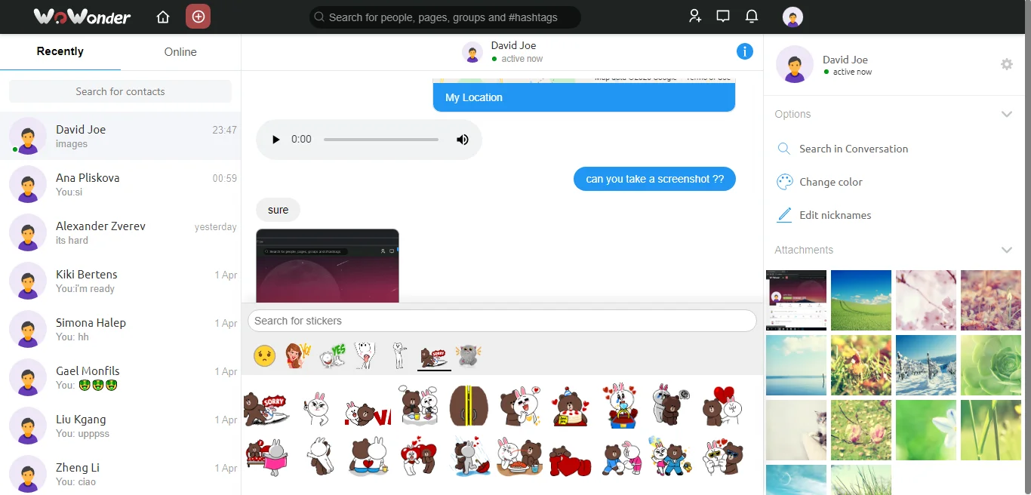Open the red plus create button

click(198, 17)
